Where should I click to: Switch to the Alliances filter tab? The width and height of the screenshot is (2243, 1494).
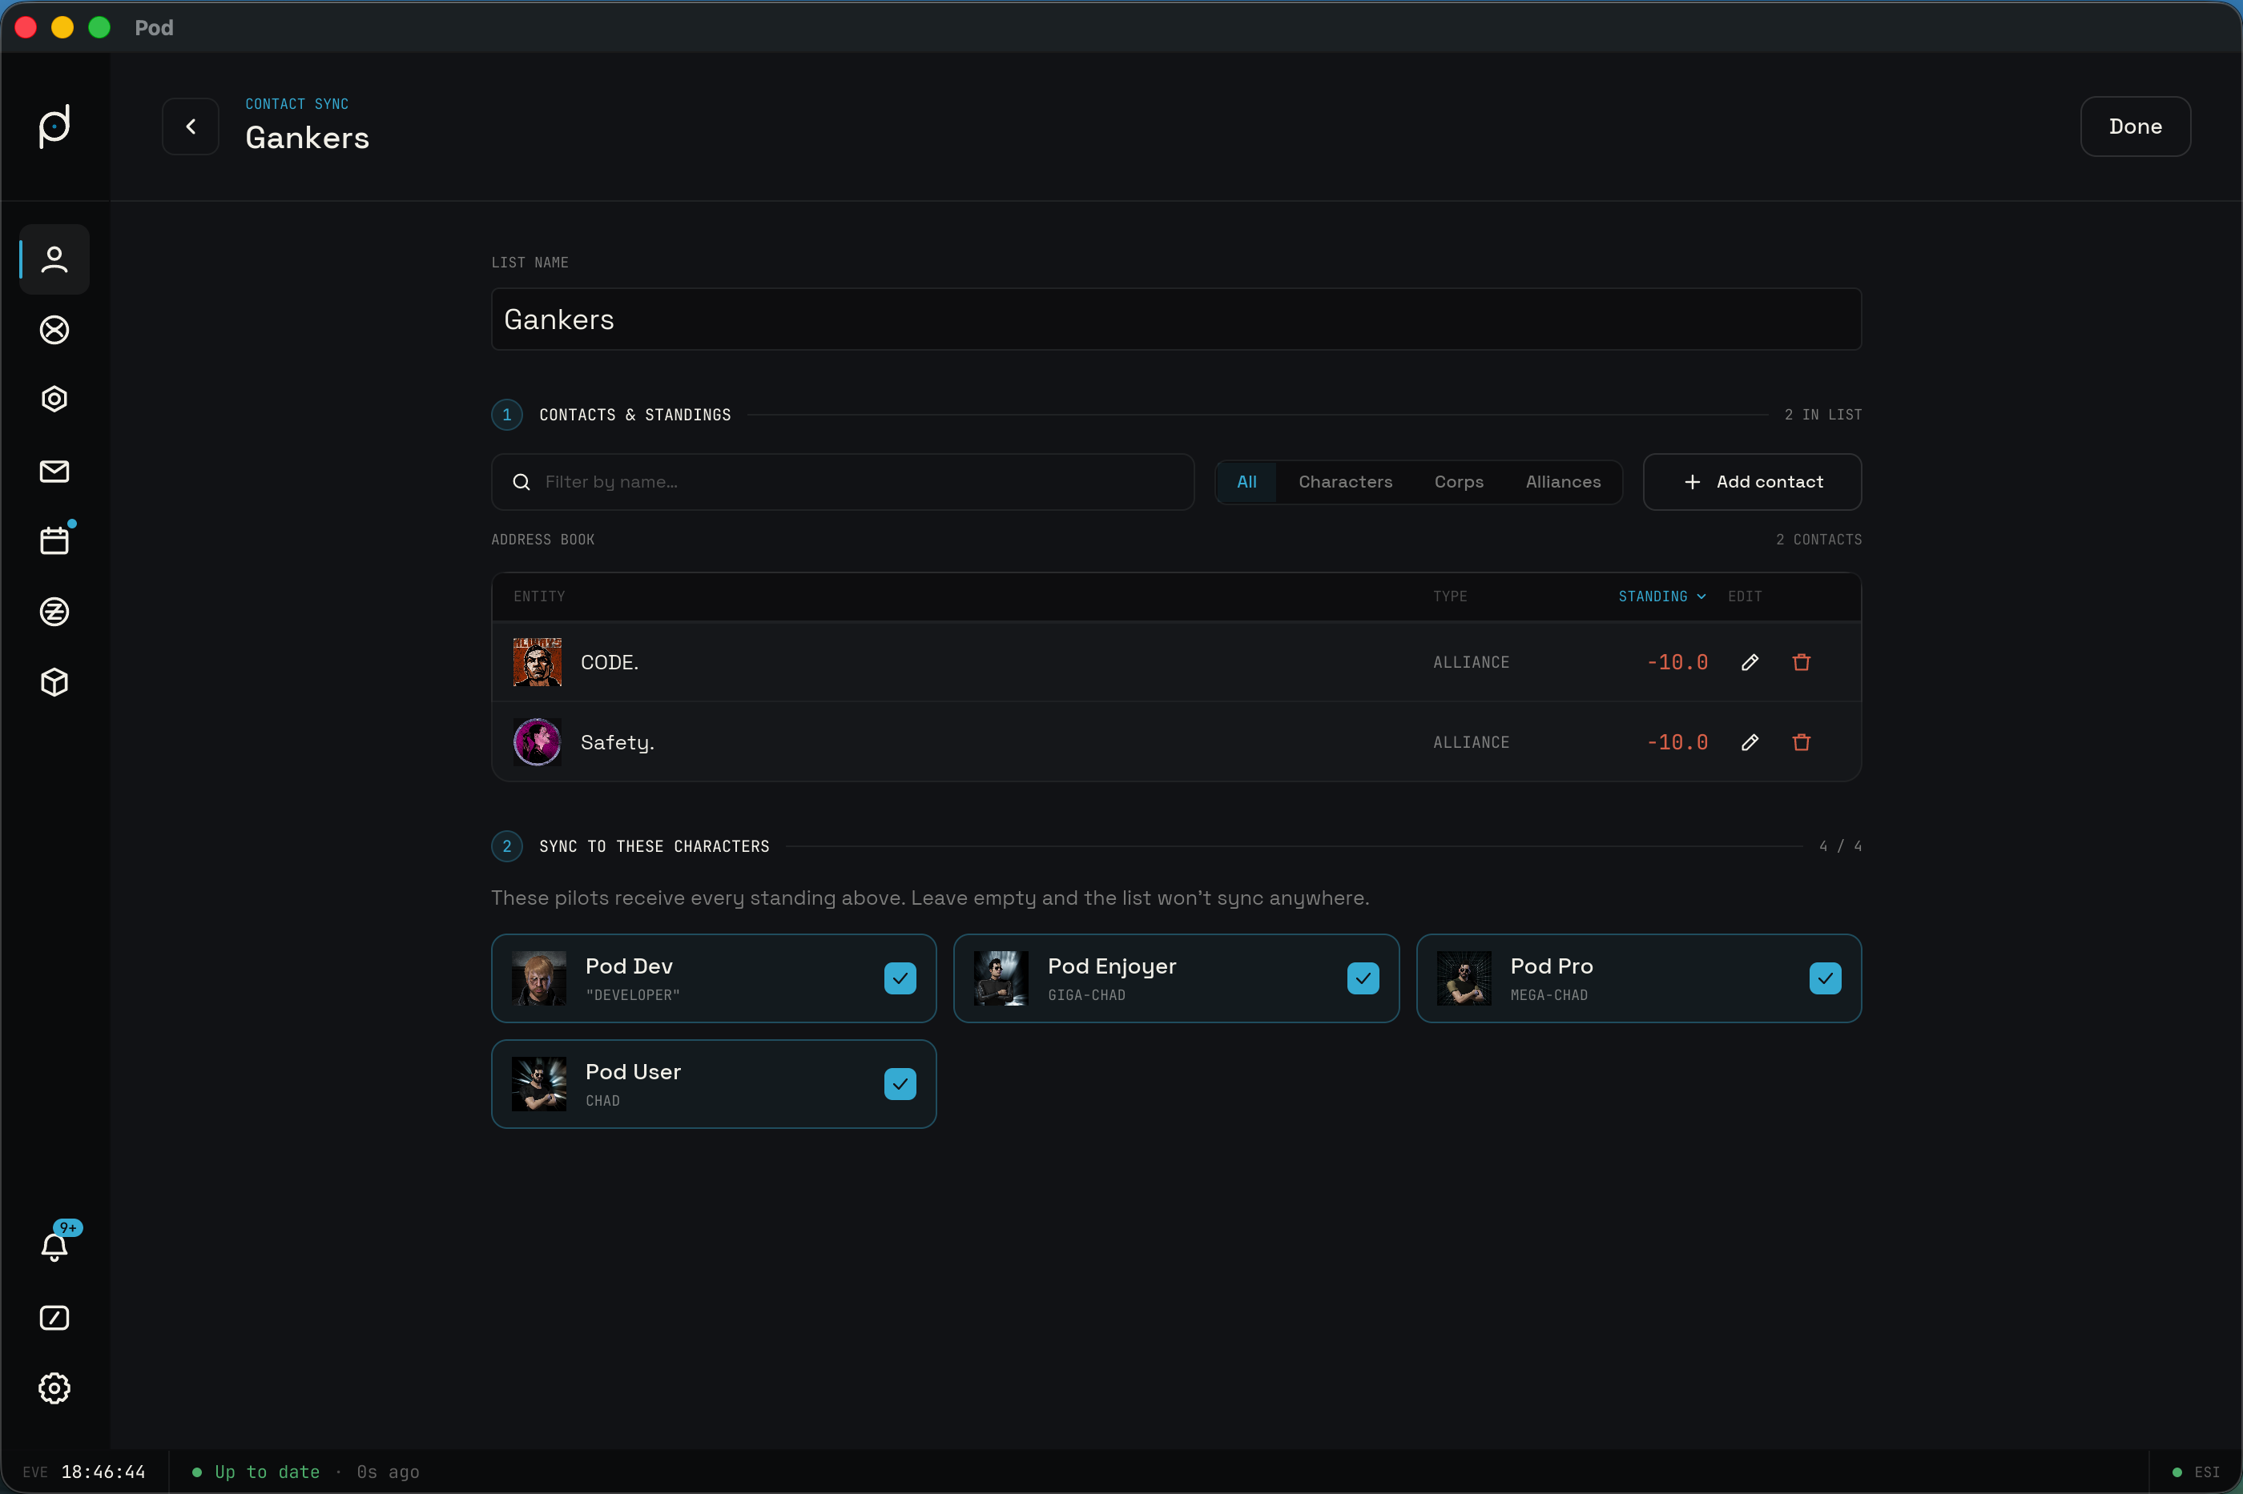pyautogui.click(x=1564, y=482)
